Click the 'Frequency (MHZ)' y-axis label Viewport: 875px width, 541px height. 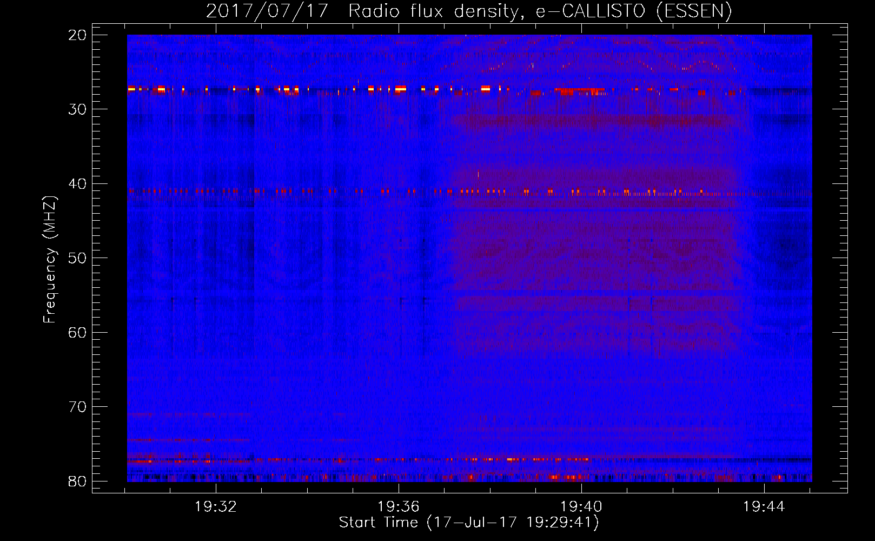(x=49, y=260)
